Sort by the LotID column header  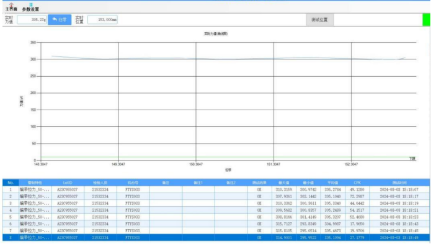[x=68, y=183]
